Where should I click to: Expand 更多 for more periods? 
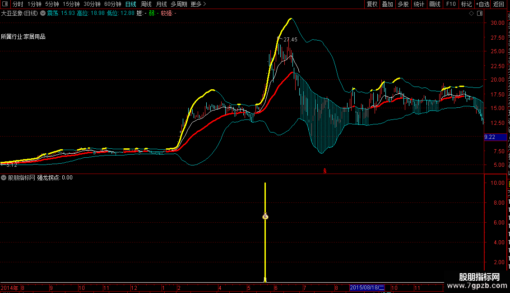[x=198, y=4]
